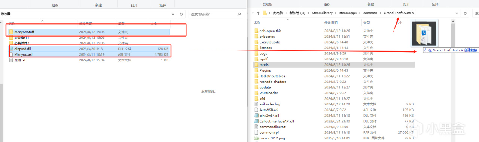Screen dimensions: 479x142
Task: Select licenses folder icon
Action: click(256, 48)
